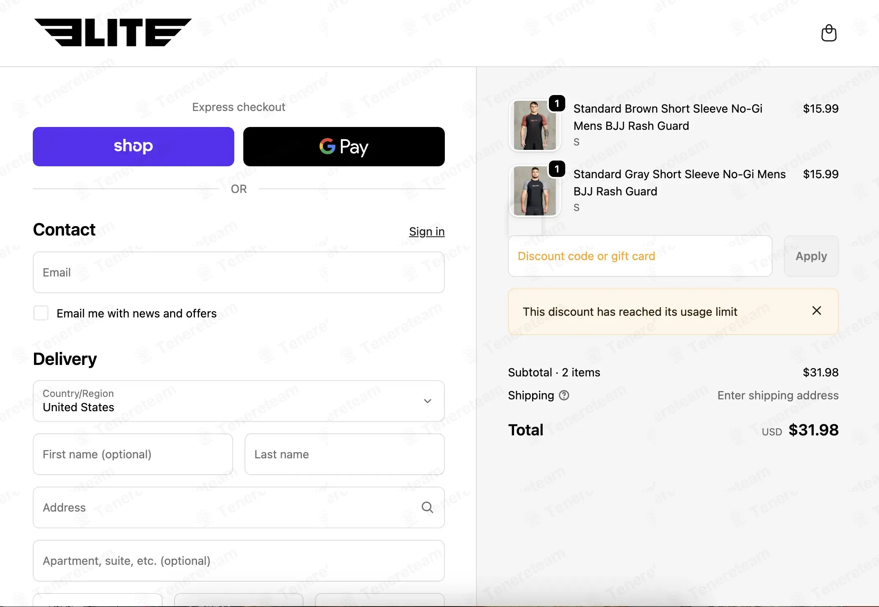Click the Brown Rash Guard product thumbnail

[535, 125]
